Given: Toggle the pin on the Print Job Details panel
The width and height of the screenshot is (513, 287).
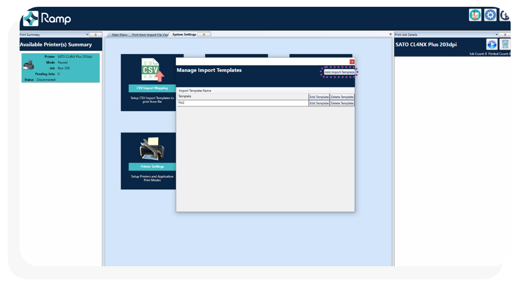Looking at the screenshot, I should (504, 34).
